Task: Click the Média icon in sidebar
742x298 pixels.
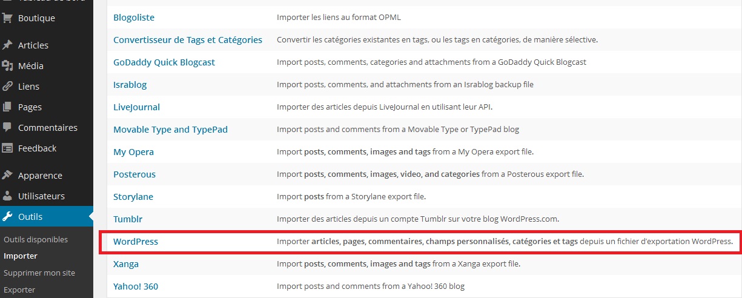Action: click(x=8, y=66)
